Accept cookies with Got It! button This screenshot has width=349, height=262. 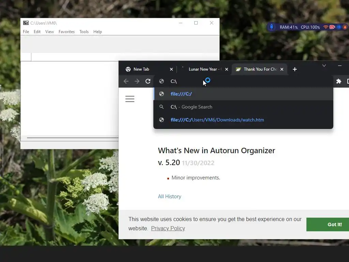pos(328,224)
